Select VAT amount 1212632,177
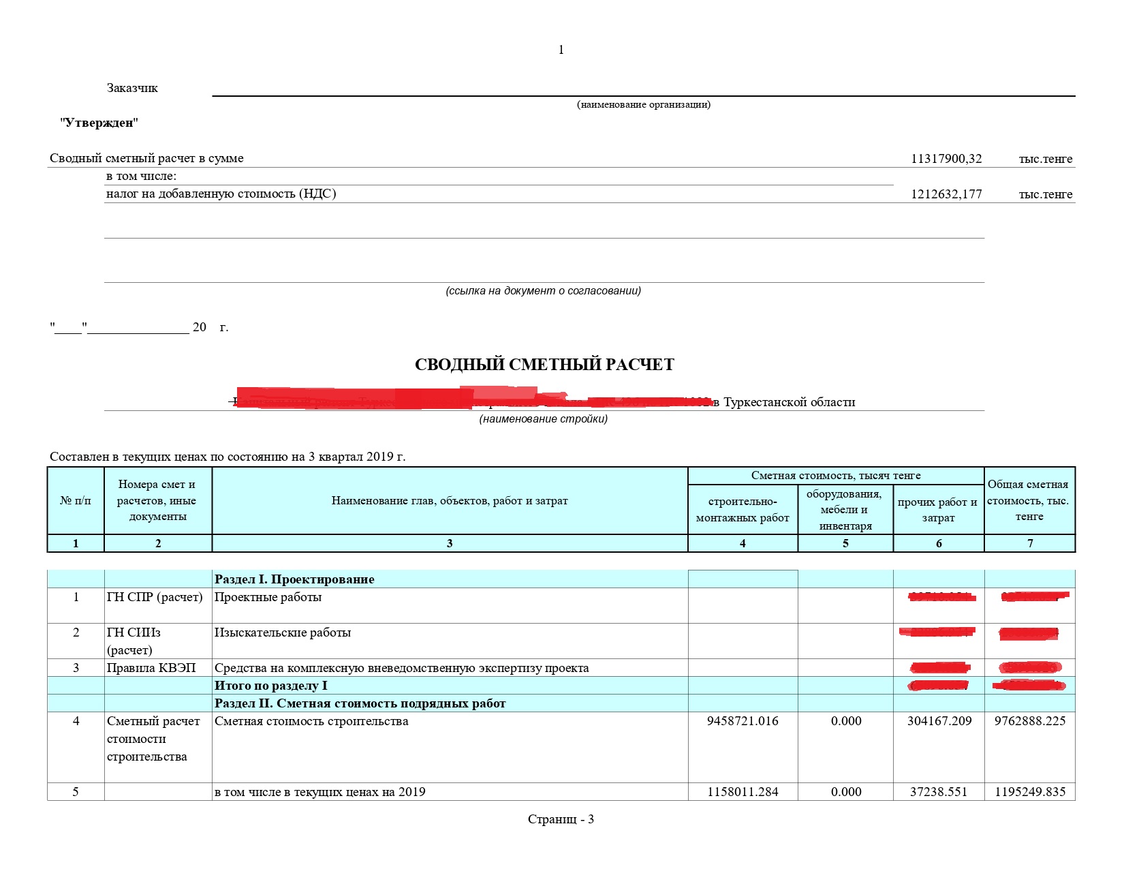Viewport: 1124px width, 869px height. click(946, 194)
